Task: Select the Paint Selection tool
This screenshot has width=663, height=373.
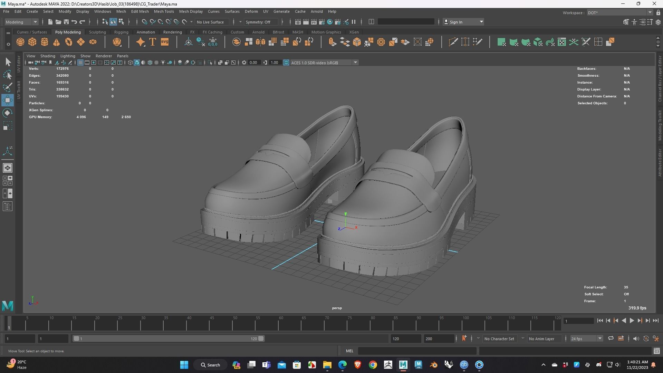Action: [8, 87]
